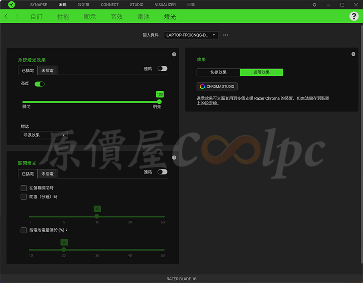Click the brightness slider handle at 100
Image resolution: width=363 pixels, height=283 pixels.
click(x=159, y=102)
